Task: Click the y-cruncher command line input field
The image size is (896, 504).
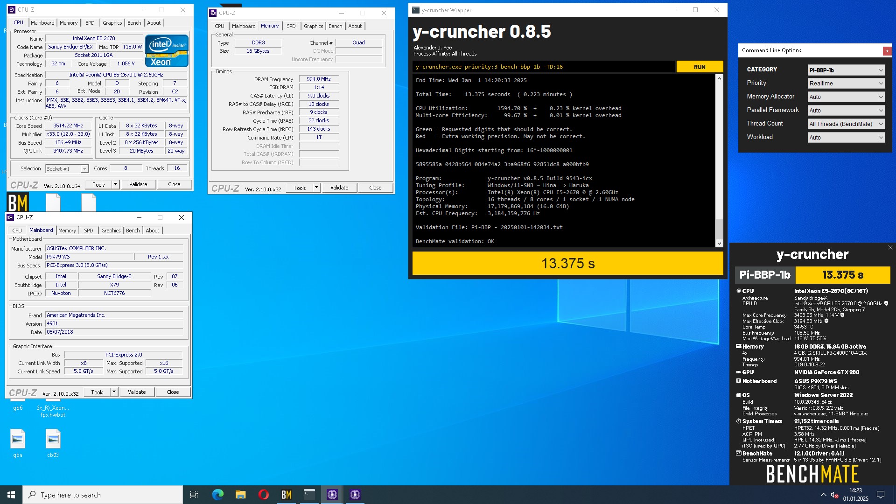Action: pos(543,67)
